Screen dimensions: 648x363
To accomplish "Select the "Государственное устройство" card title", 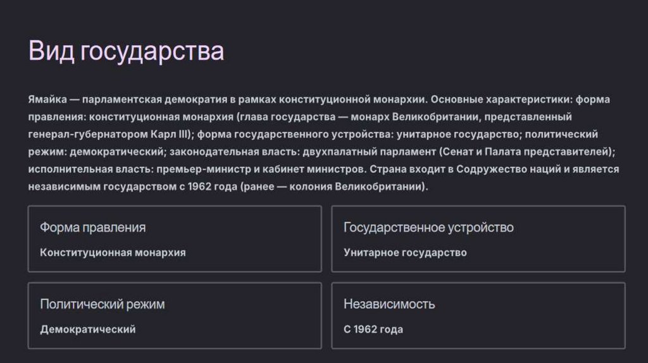I will coord(428,227).
